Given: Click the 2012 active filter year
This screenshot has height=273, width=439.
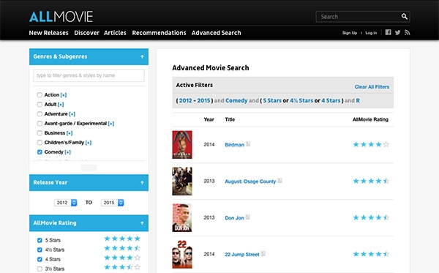Looking at the screenshot, I should 186,100.
